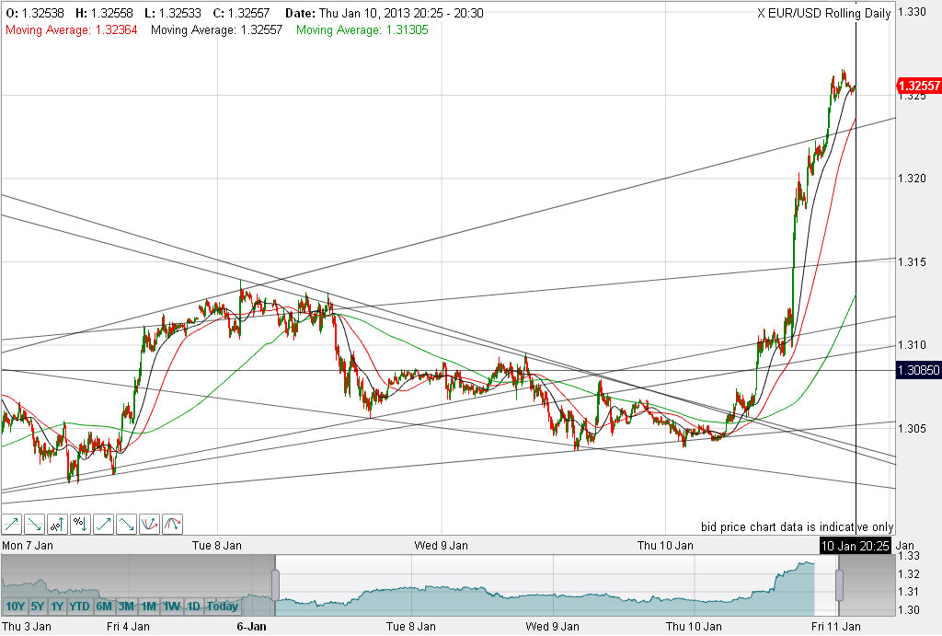Click the black Moving Average 1.32557 legend

216,30
